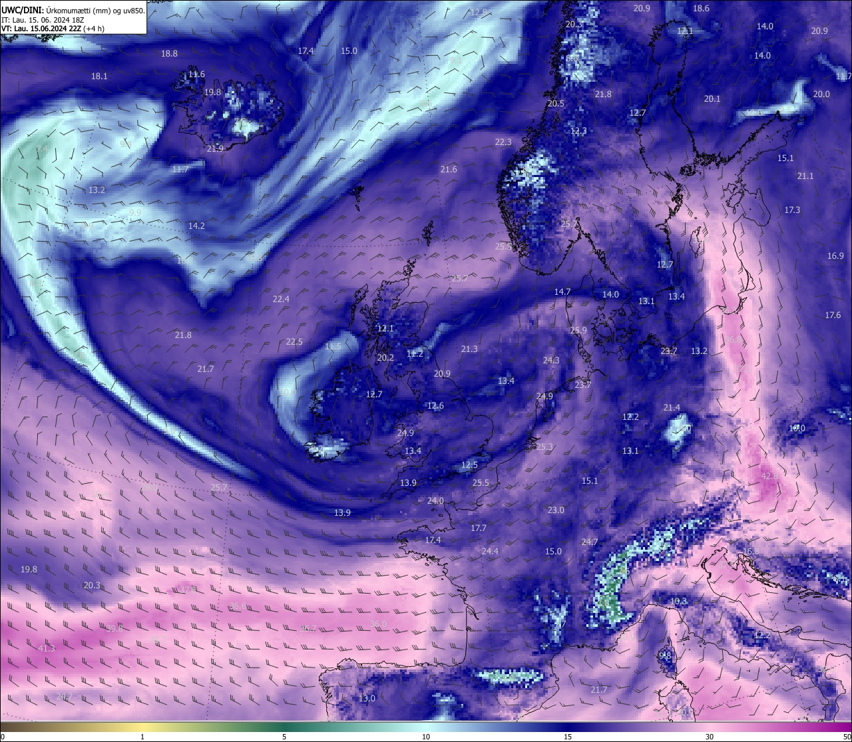The height and width of the screenshot is (742, 852).
Task: Click the 22.5 value label
Action: pos(294,341)
